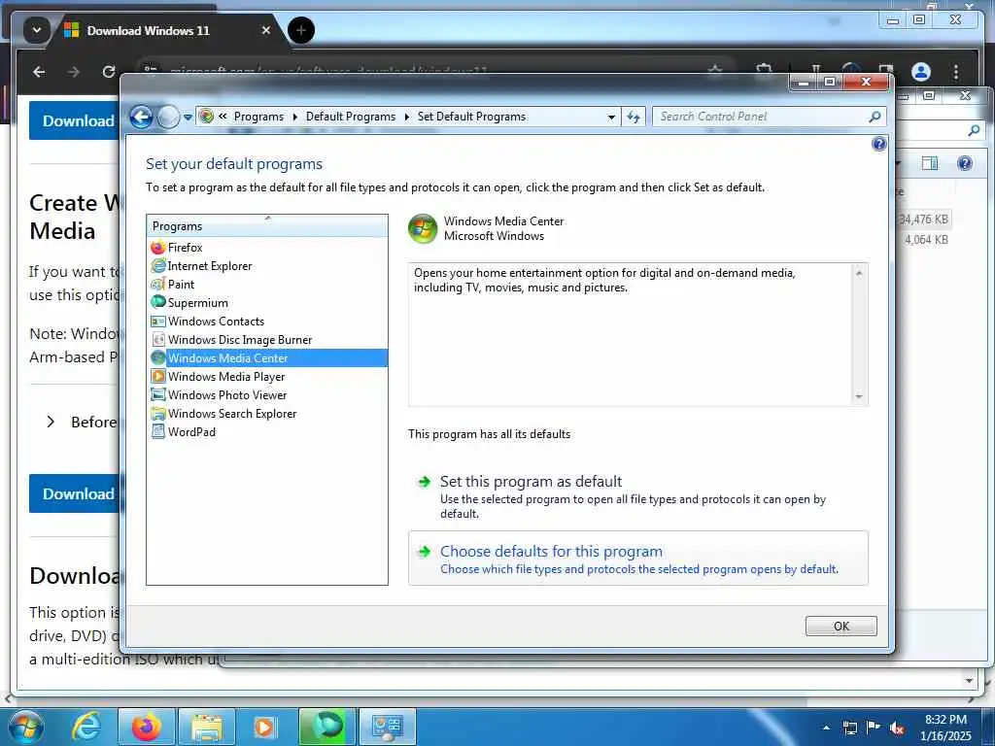The height and width of the screenshot is (746, 995).
Task: Click the Windows Photo Viewer icon
Action: point(158,394)
